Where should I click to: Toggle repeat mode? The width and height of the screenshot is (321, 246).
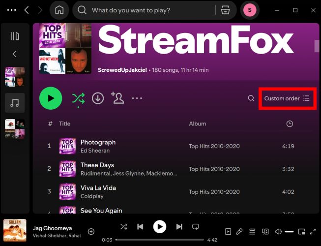point(196,226)
